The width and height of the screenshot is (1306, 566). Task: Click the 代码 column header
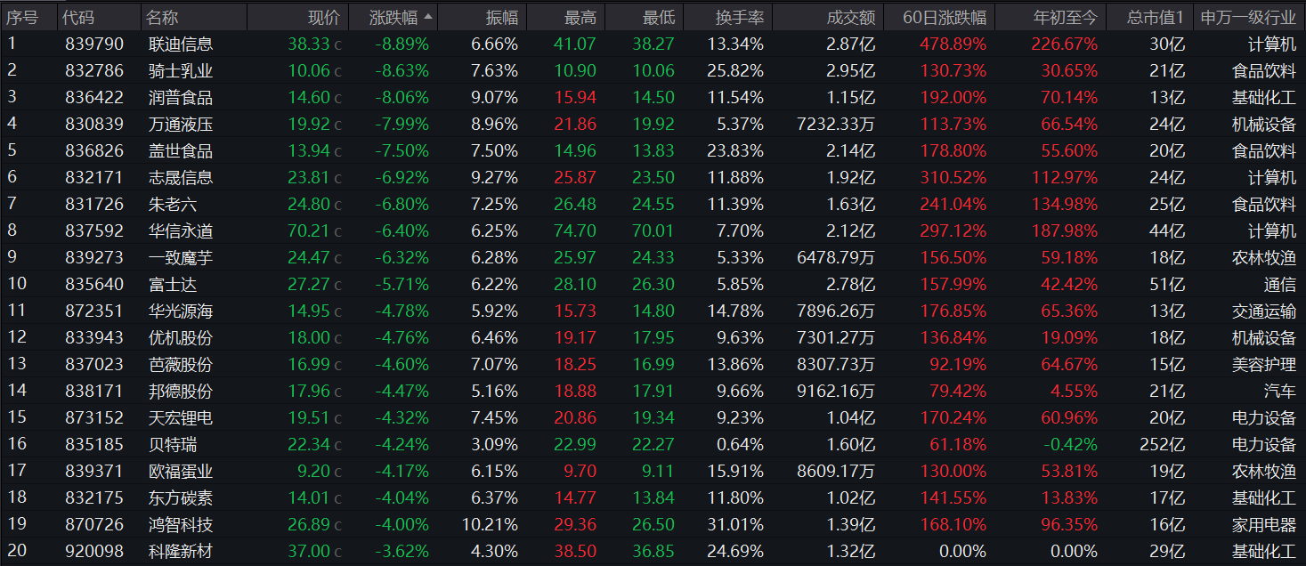[x=79, y=17]
